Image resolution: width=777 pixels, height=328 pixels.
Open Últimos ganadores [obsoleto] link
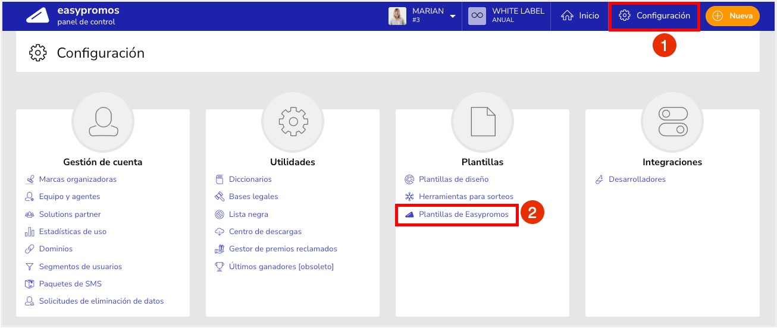point(281,267)
